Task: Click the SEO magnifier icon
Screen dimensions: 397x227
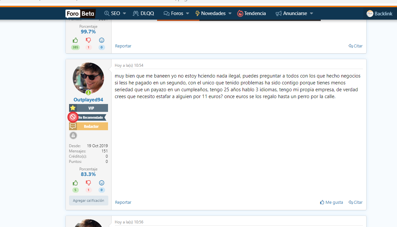Action: click(x=107, y=13)
